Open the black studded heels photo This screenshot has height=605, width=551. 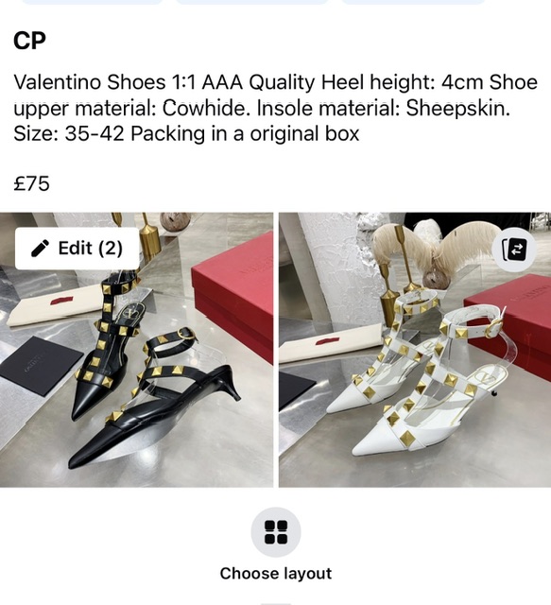(137, 350)
